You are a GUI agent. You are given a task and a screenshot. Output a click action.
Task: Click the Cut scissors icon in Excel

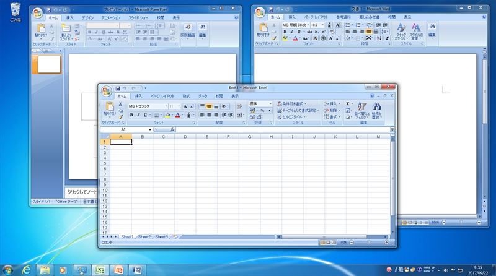pyautogui.click(x=120, y=104)
